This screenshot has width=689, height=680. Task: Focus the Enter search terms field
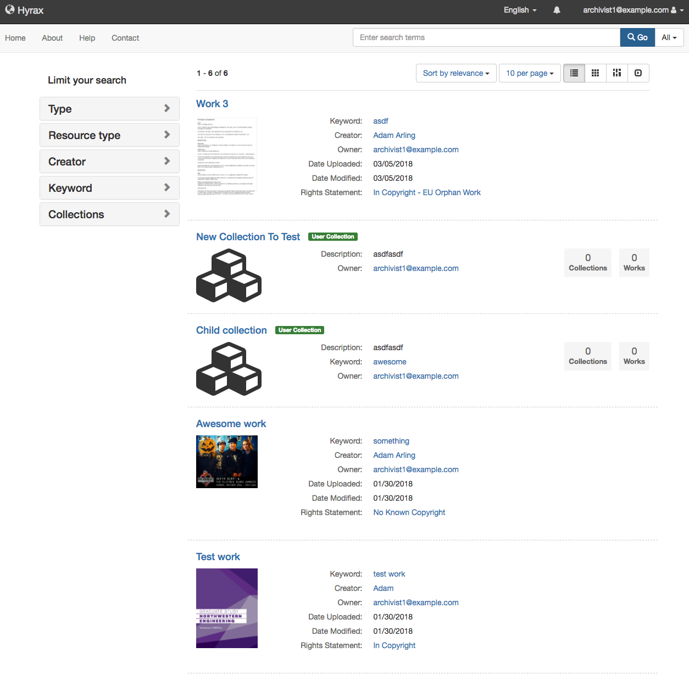click(x=486, y=37)
